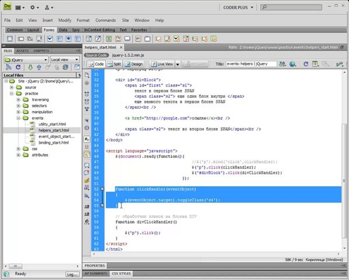349x280 pixels.
Task: Collapse the events folder
Action: (x=19, y=118)
